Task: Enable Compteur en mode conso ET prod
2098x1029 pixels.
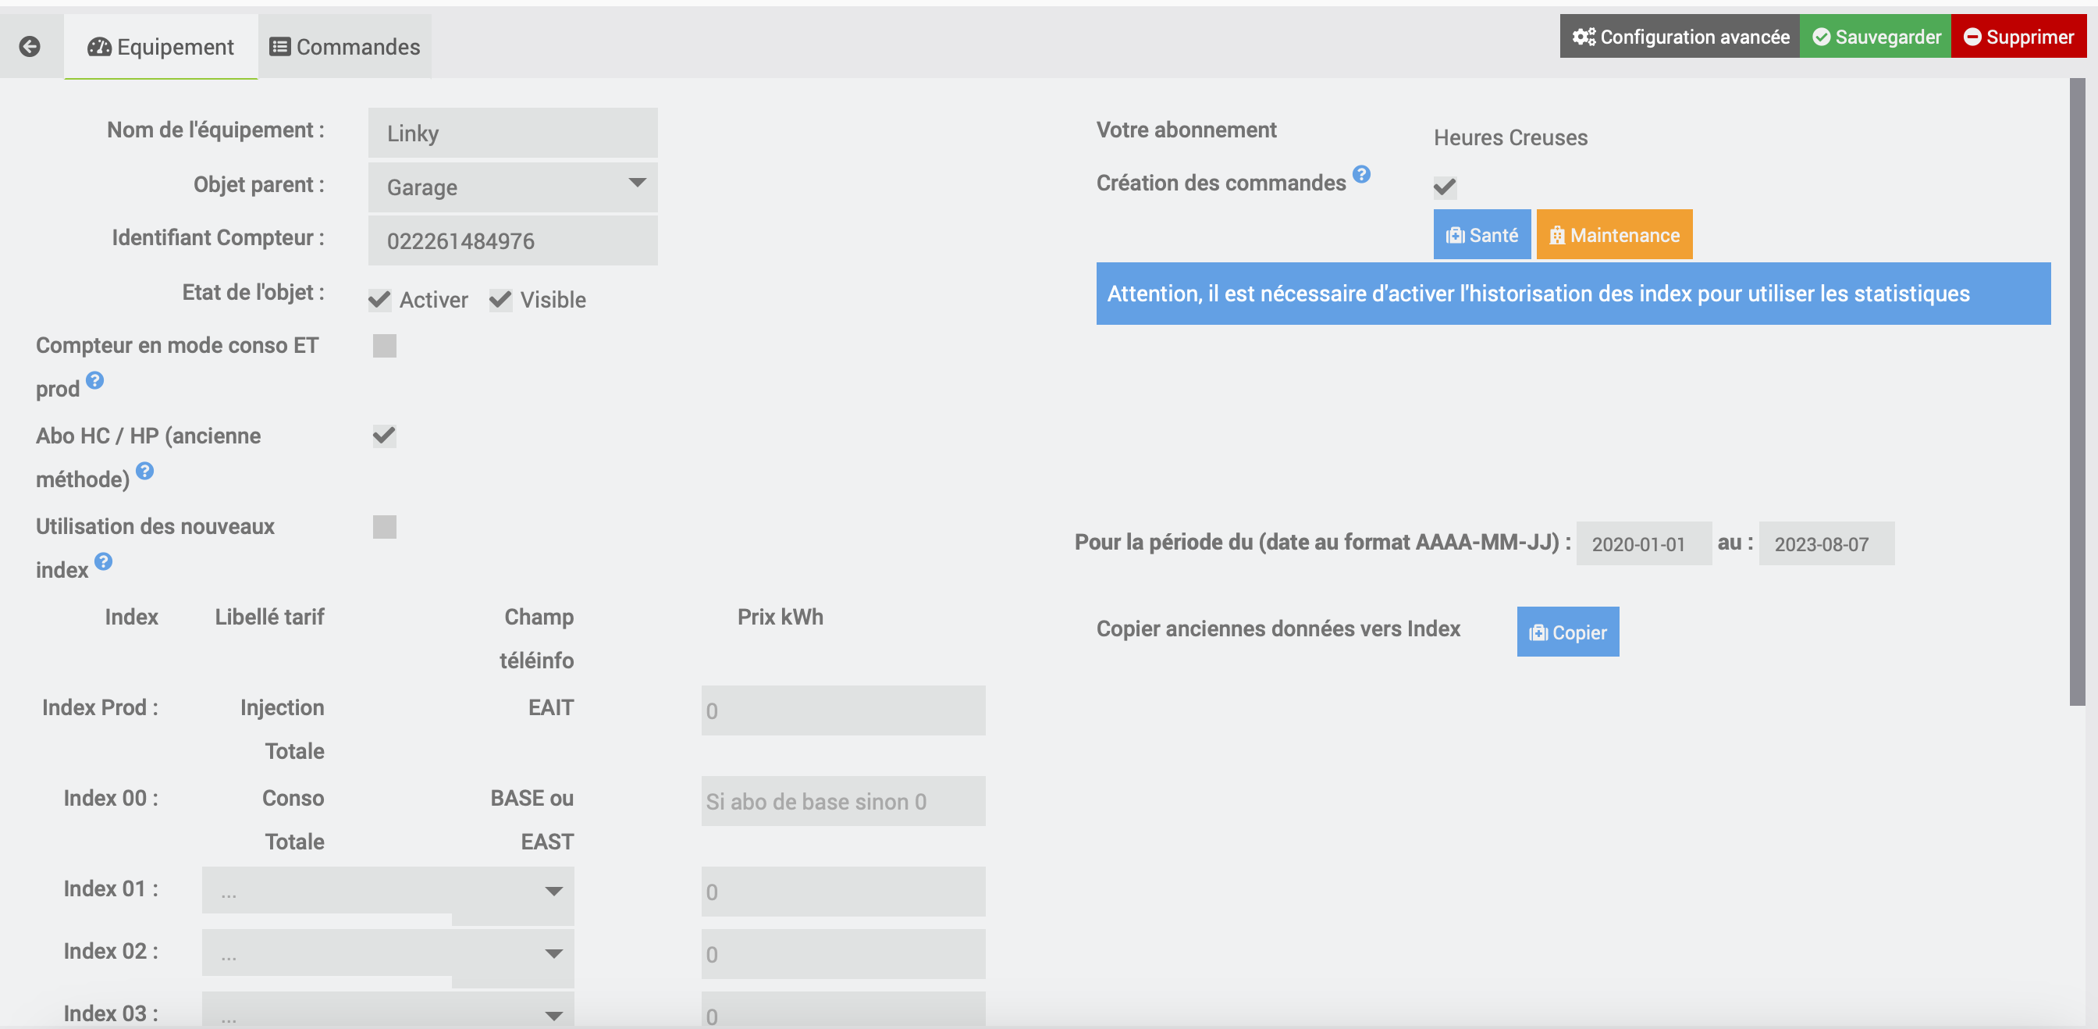Action: coord(385,347)
